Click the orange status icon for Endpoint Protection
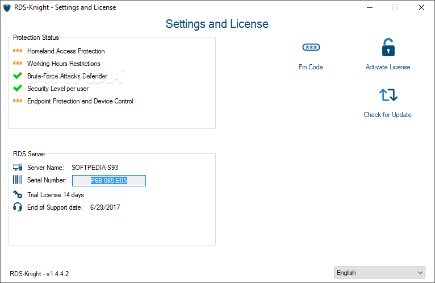 click(x=18, y=101)
